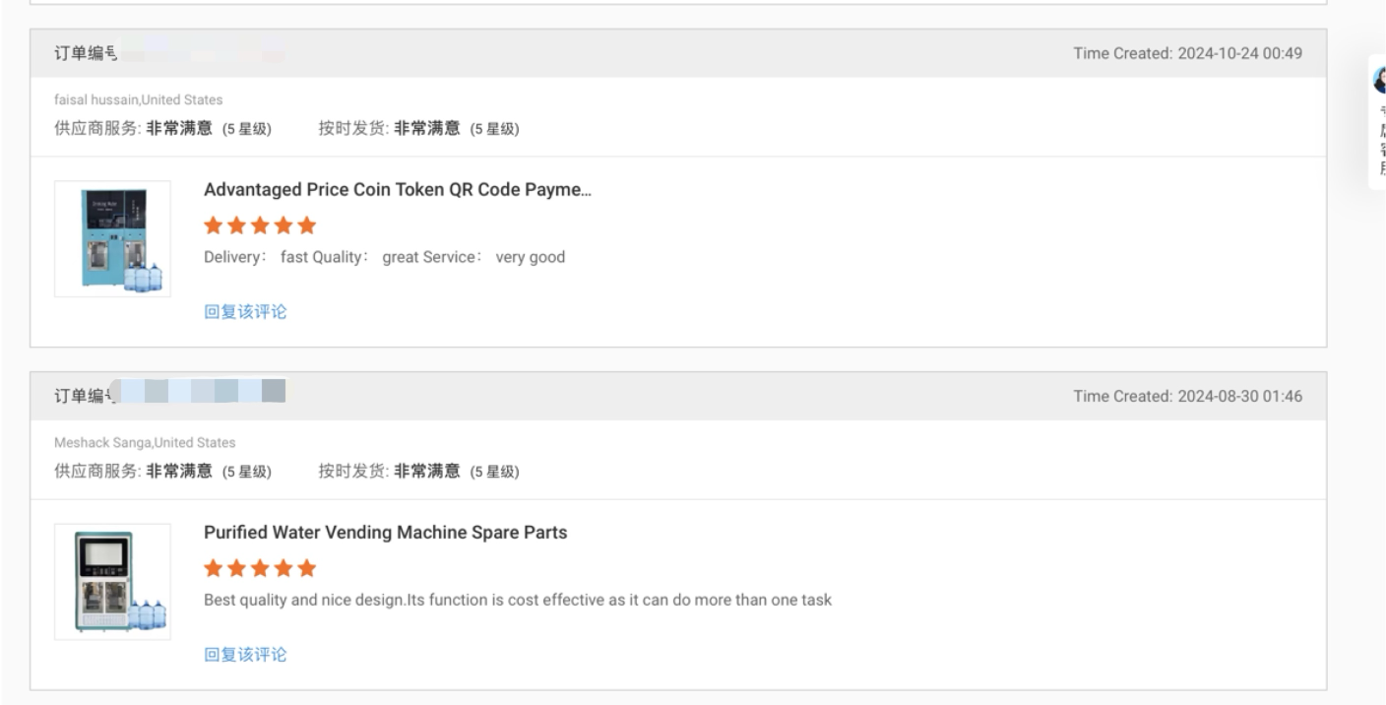Reply to faisal hussain's review
This screenshot has height=705, width=1386.
pos(245,312)
